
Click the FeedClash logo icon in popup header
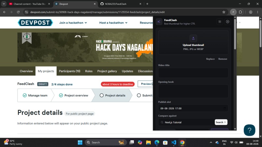tap(159, 22)
